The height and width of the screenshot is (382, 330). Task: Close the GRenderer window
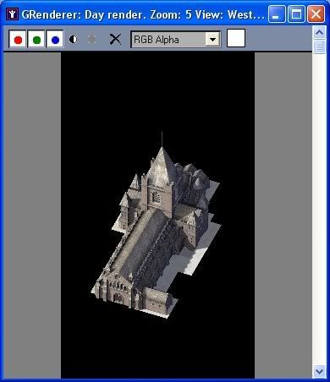click(x=316, y=14)
